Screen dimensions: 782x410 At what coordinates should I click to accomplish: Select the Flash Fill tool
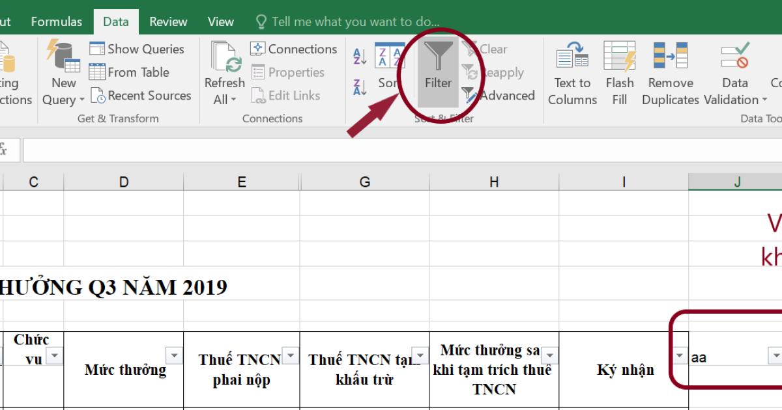619,72
